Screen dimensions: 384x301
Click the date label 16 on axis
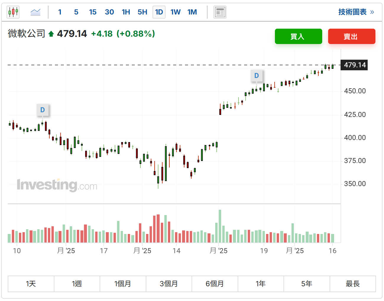[x=333, y=251]
